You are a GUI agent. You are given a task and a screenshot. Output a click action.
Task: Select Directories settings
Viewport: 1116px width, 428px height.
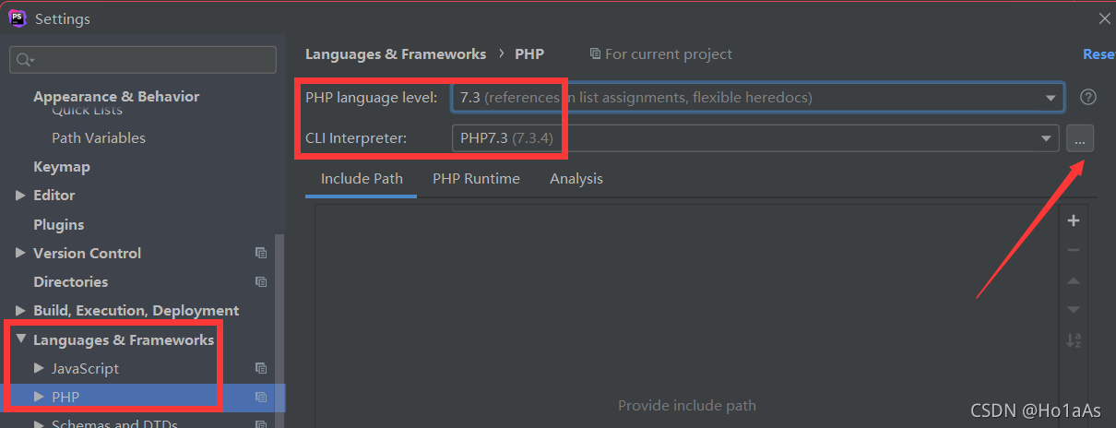pos(71,281)
